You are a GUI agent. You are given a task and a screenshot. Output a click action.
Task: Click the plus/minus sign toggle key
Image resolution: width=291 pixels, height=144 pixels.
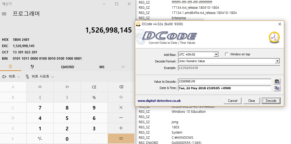pyautogui.click(x=40, y=139)
